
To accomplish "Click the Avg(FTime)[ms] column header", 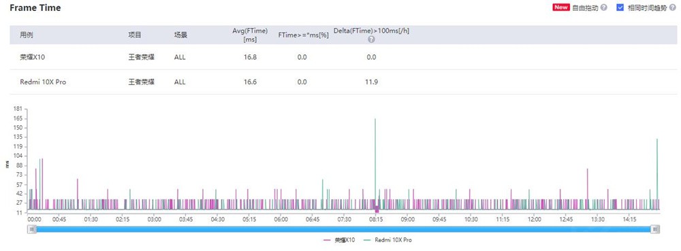I will click(250, 35).
